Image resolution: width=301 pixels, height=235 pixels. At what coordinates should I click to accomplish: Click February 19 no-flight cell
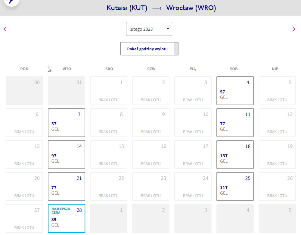[277, 155]
